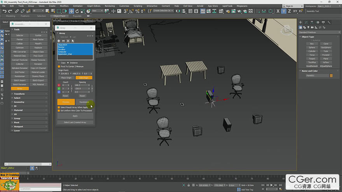Click the Apply button in the Array panel

coord(75,116)
